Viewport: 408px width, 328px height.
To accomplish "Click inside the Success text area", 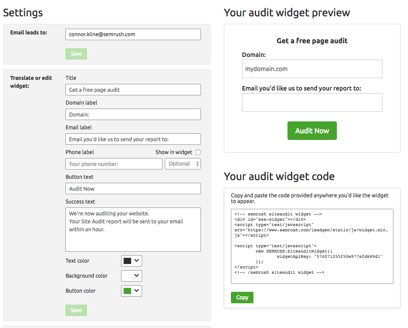I will 133,230.
